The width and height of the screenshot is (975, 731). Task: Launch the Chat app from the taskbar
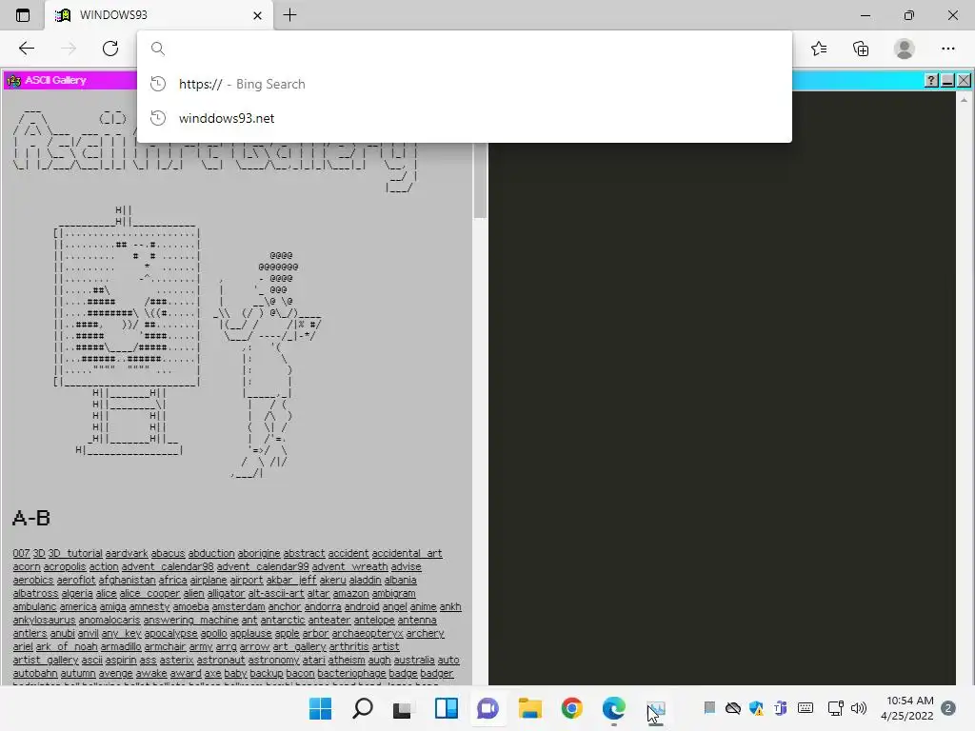(x=487, y=708)
